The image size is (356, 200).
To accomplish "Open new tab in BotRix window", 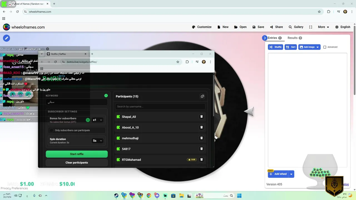I will 92,54.
